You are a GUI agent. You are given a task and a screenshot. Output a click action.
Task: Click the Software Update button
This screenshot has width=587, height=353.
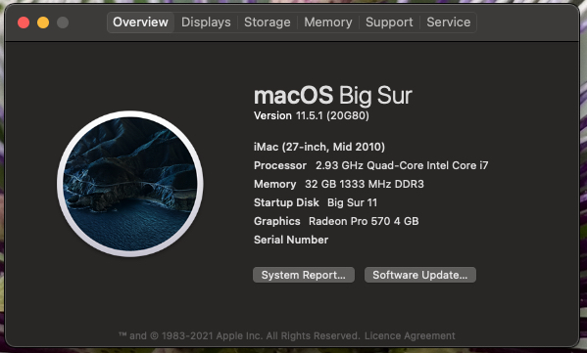click(420, 275)
